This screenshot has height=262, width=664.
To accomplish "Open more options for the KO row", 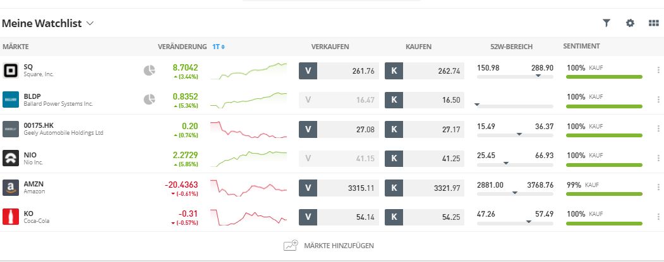I will (658, 217).
